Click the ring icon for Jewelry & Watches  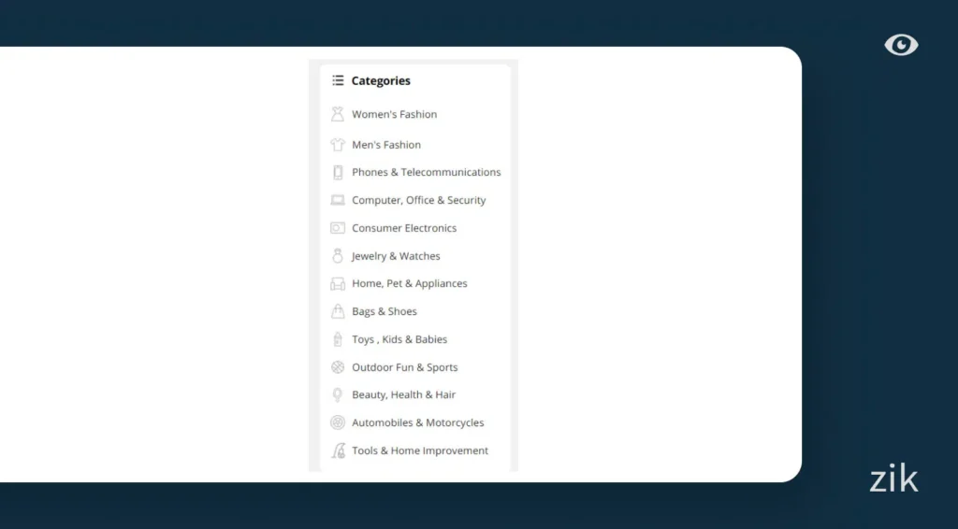(x=338, y=256)
